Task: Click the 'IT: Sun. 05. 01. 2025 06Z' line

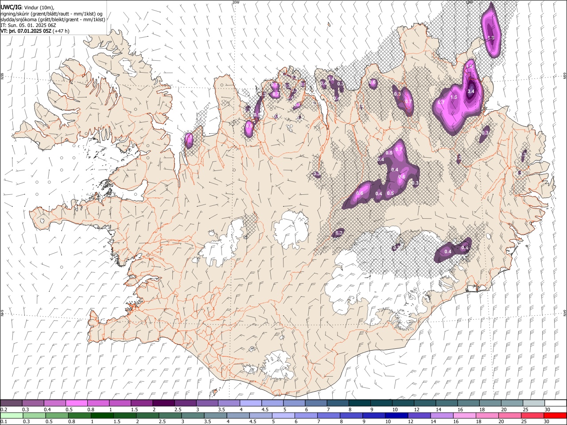Action: point(28,25)
